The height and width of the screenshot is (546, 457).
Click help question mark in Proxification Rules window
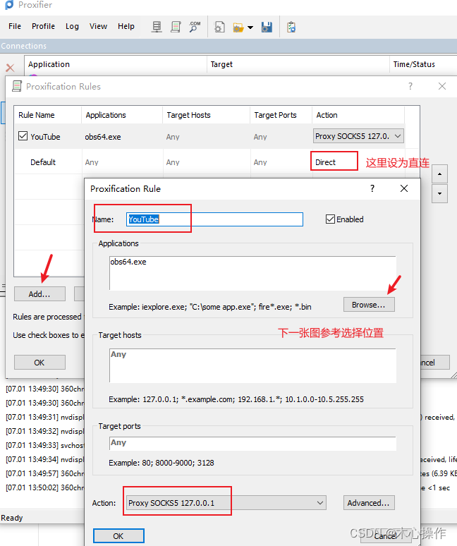click(410, 86)
